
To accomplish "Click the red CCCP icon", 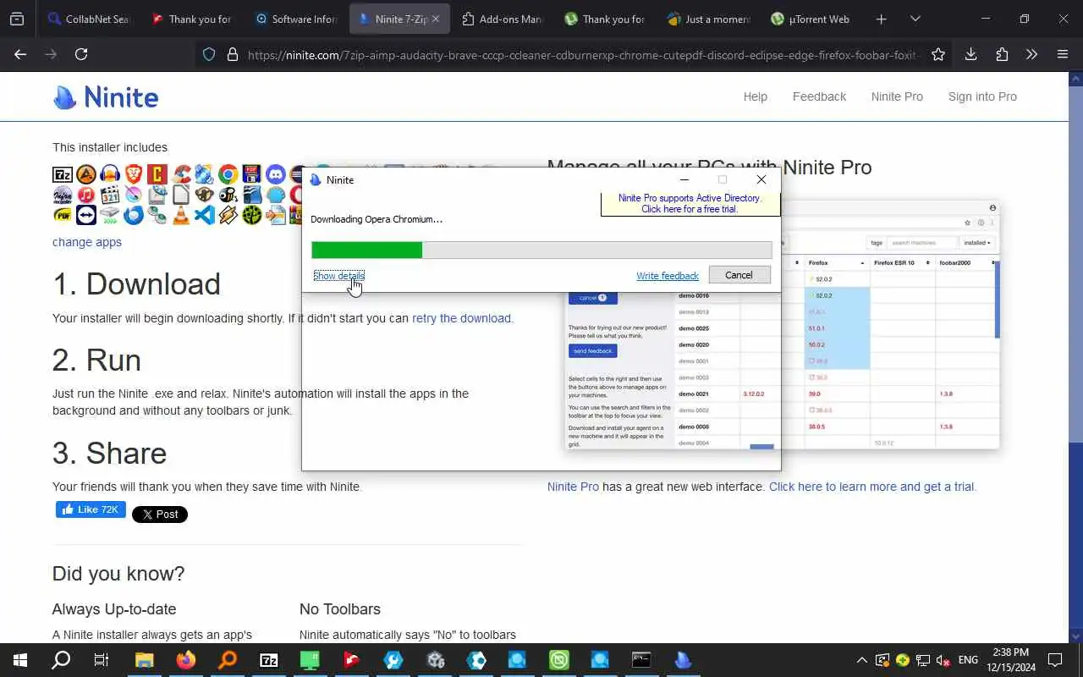I will (157, 175).
